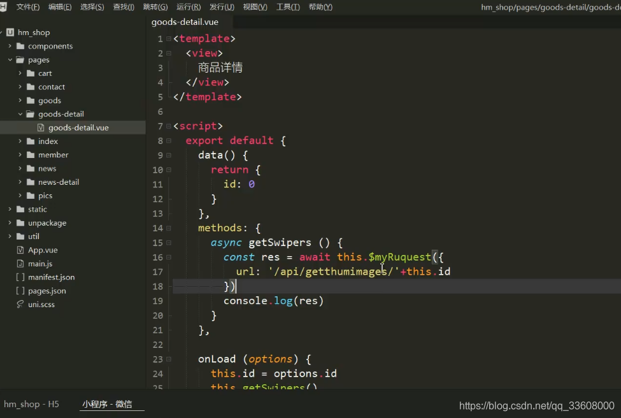Select main.js in the project tree
Image resolution: width=621 pixels, height=418 pixels.
[40, 263]
